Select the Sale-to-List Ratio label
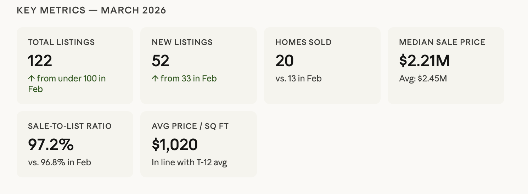Image resolution: width=528 pixels, height=194 pixels. (x=70, y=126)
